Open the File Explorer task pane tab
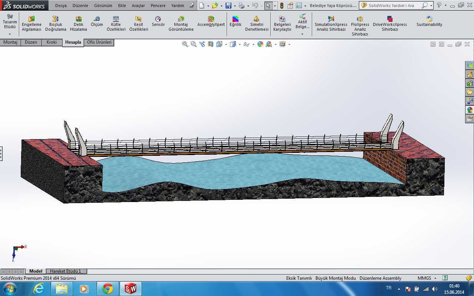Screen dimensions: 474x296 point(470,92)
